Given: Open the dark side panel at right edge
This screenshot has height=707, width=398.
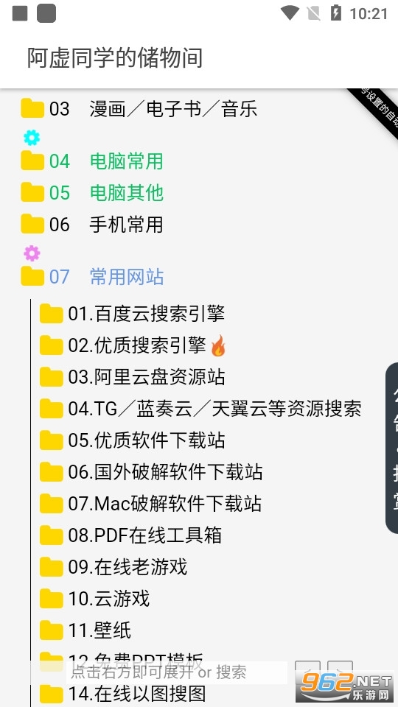Looking at the screenshot, I should tap(391, 449).
